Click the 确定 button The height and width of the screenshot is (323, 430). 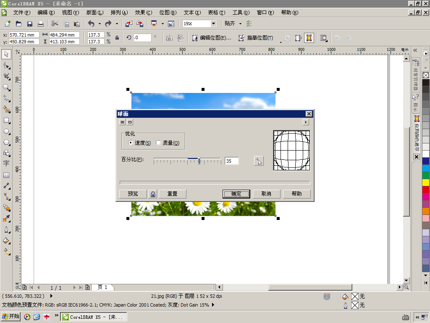pos(236,194)
